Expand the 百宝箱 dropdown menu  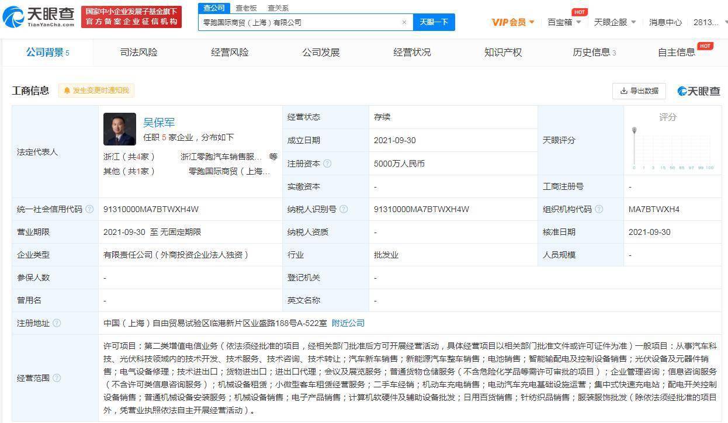[x=564, y=22]
